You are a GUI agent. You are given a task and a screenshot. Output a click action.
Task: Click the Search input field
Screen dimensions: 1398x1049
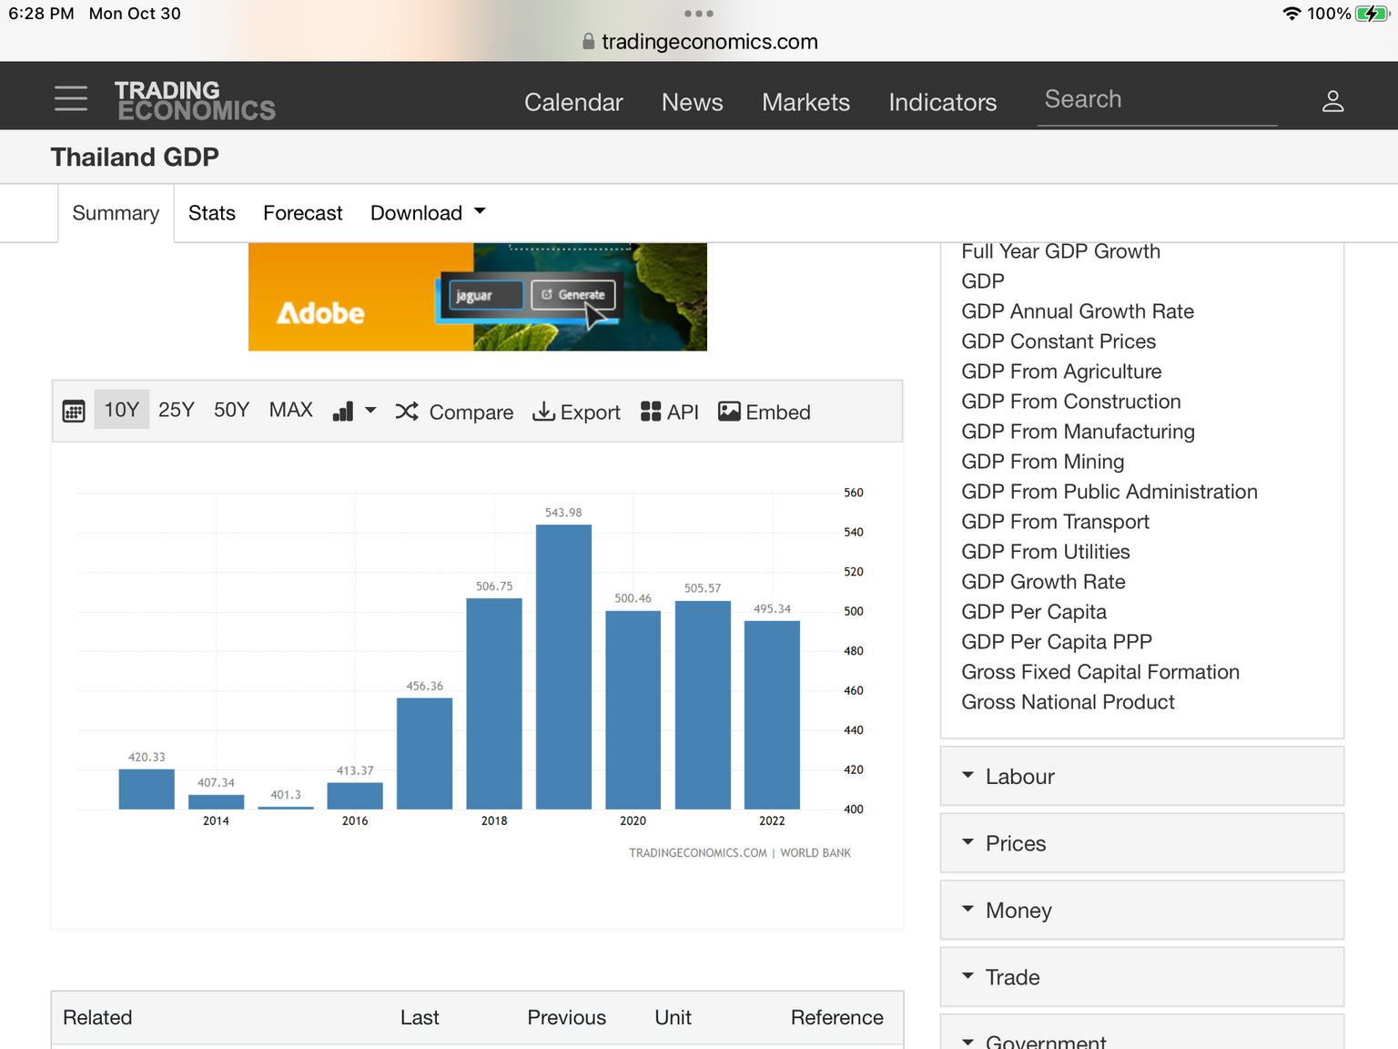point(1156,99)
